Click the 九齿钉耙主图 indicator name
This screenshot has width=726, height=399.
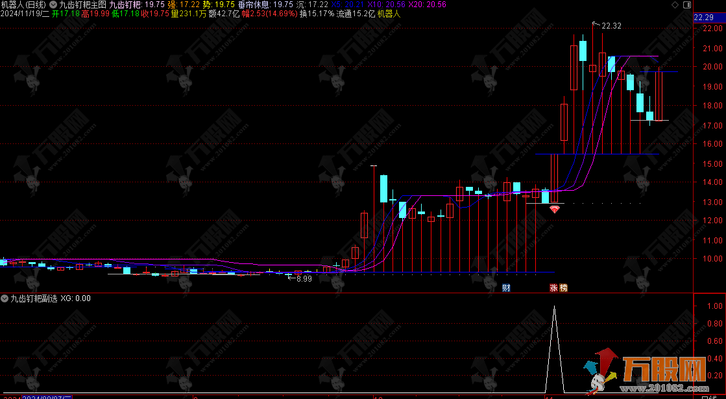82,5
